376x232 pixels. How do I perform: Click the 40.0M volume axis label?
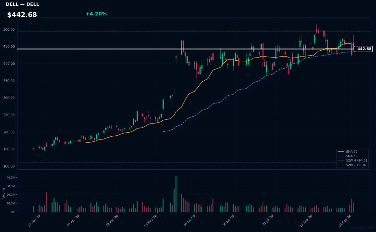(11, 178)
